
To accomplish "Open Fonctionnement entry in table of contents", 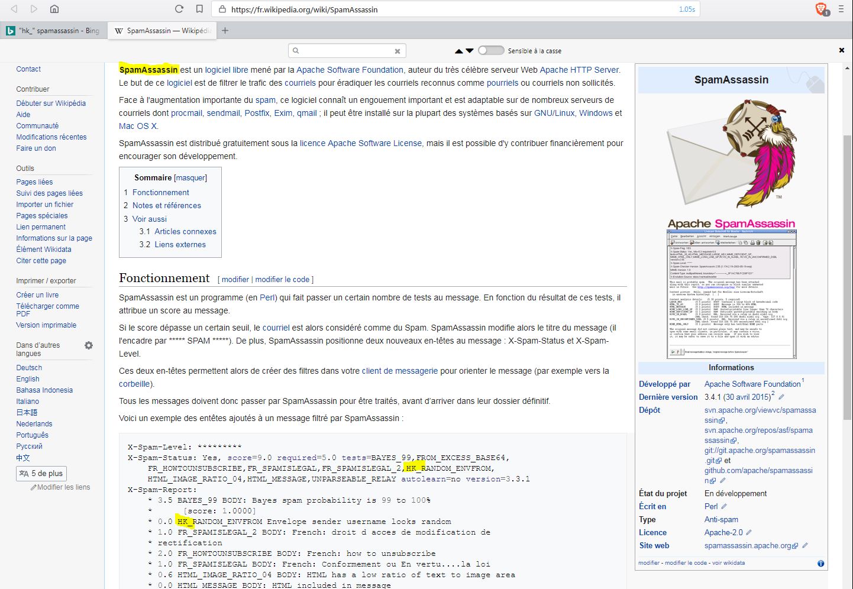I will coord(160,193).
